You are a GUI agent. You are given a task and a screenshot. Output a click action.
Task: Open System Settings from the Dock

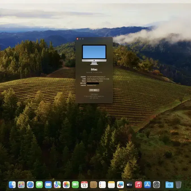tap(156, 185)
